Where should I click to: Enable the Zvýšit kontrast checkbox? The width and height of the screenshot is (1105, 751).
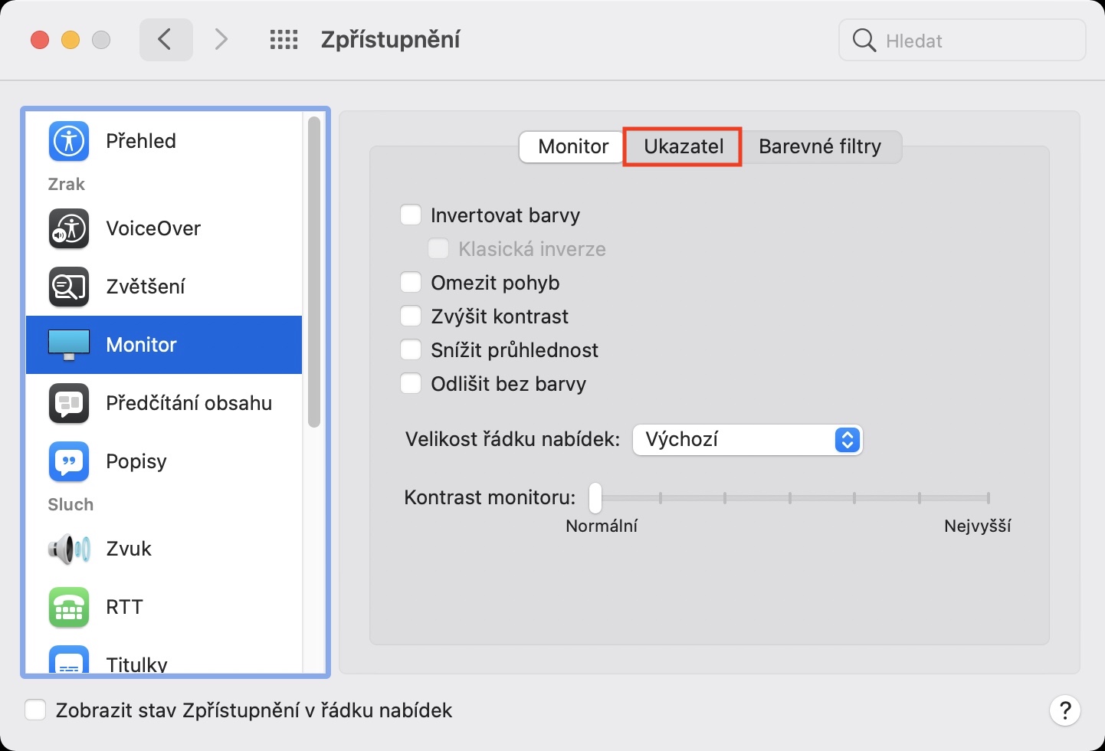pyautogui.click(x=411, y=316)
